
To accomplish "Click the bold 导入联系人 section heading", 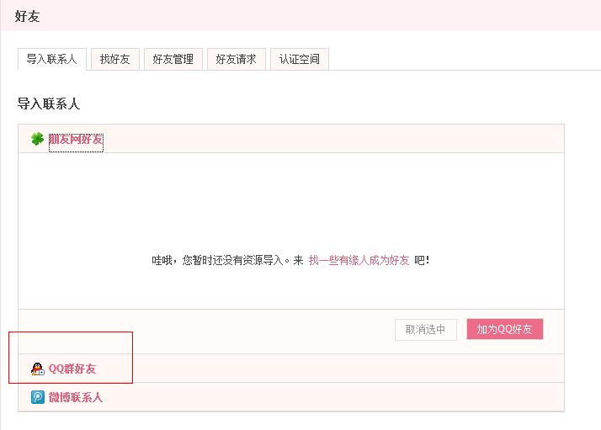I will coord(49,104).
